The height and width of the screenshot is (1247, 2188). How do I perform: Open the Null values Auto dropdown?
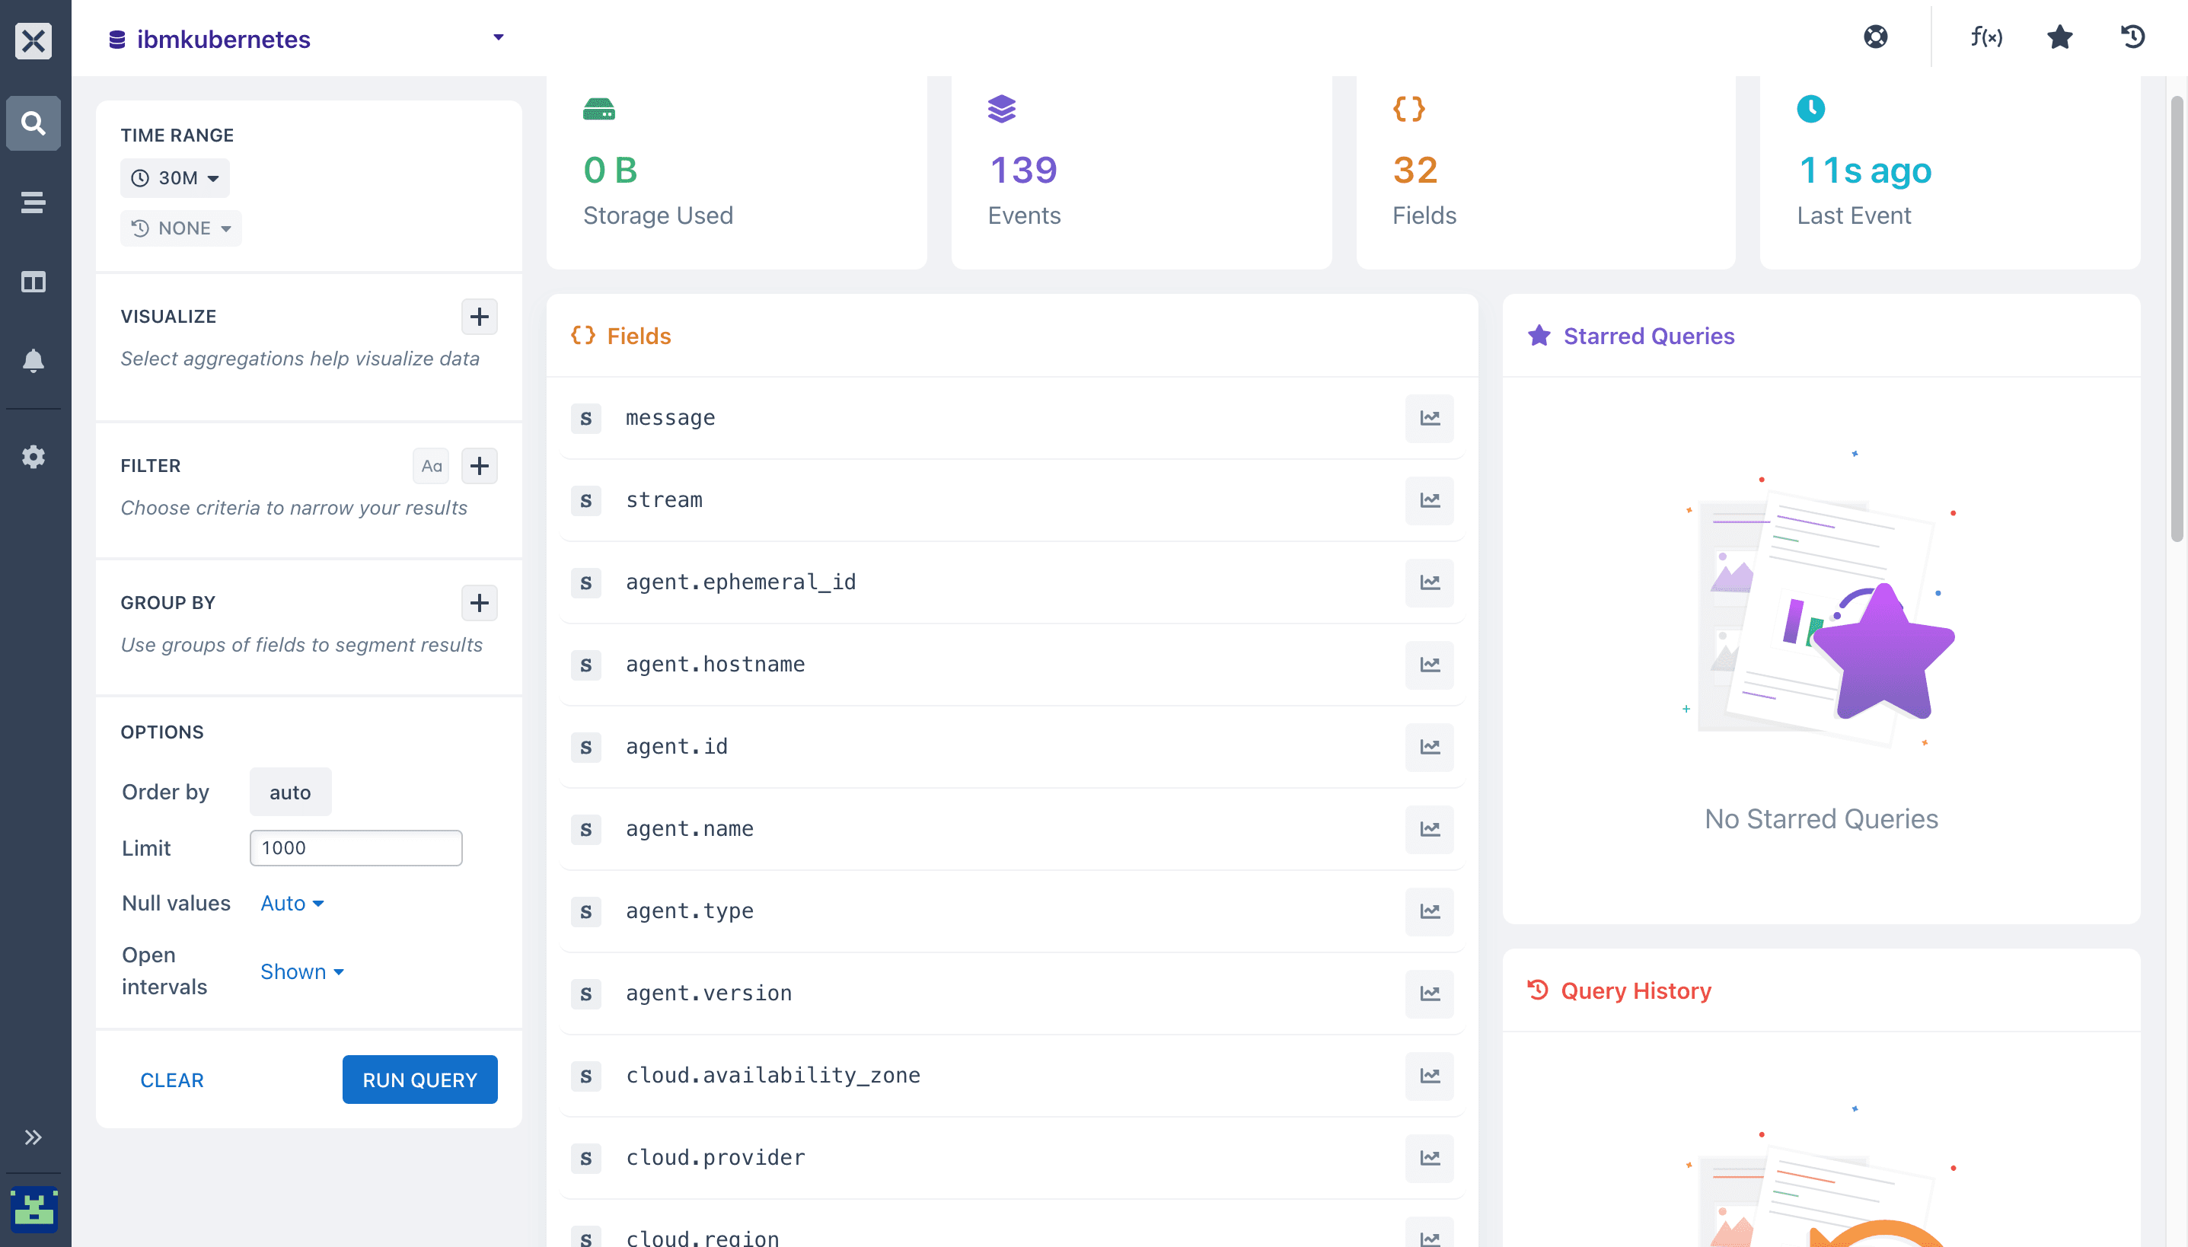coord(292,904)
